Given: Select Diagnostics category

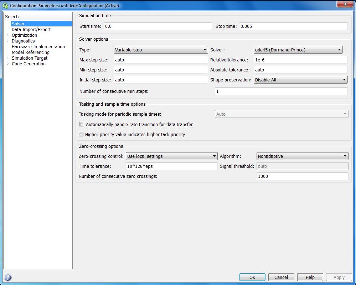Looking at the screenshot, I should click(23, 41).
